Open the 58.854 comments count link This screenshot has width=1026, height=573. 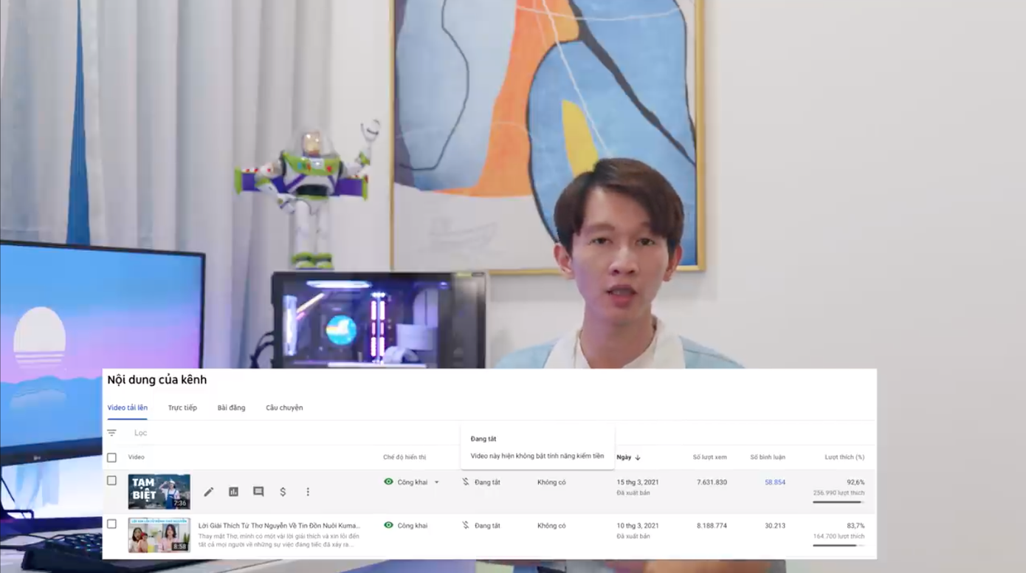(774, 482)
